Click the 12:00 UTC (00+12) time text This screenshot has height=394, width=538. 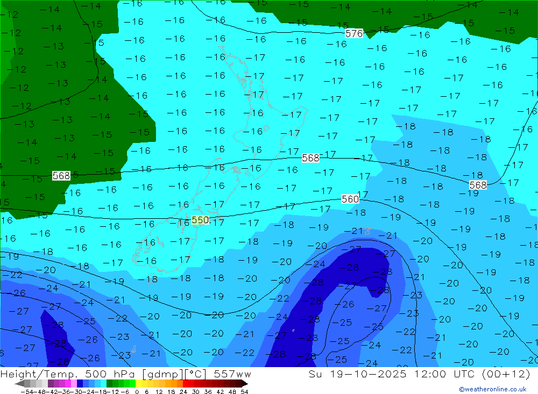tap(472, 374)
